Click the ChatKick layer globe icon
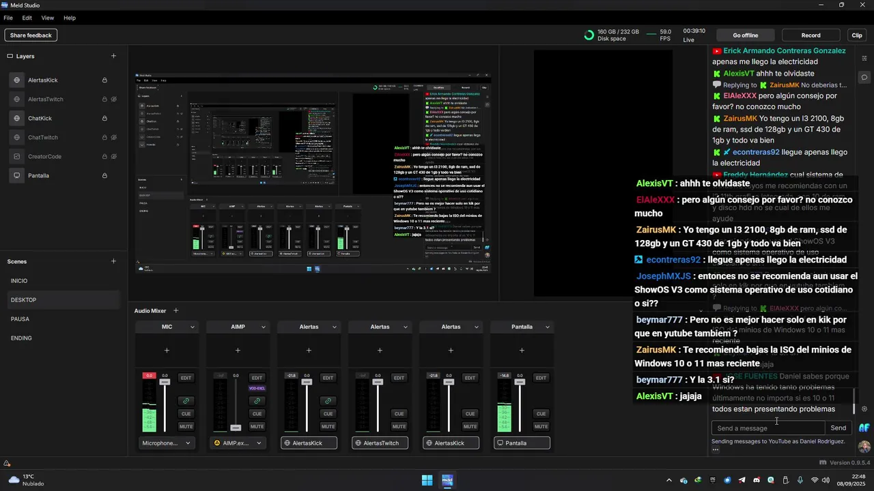 (x=17, y=118)
